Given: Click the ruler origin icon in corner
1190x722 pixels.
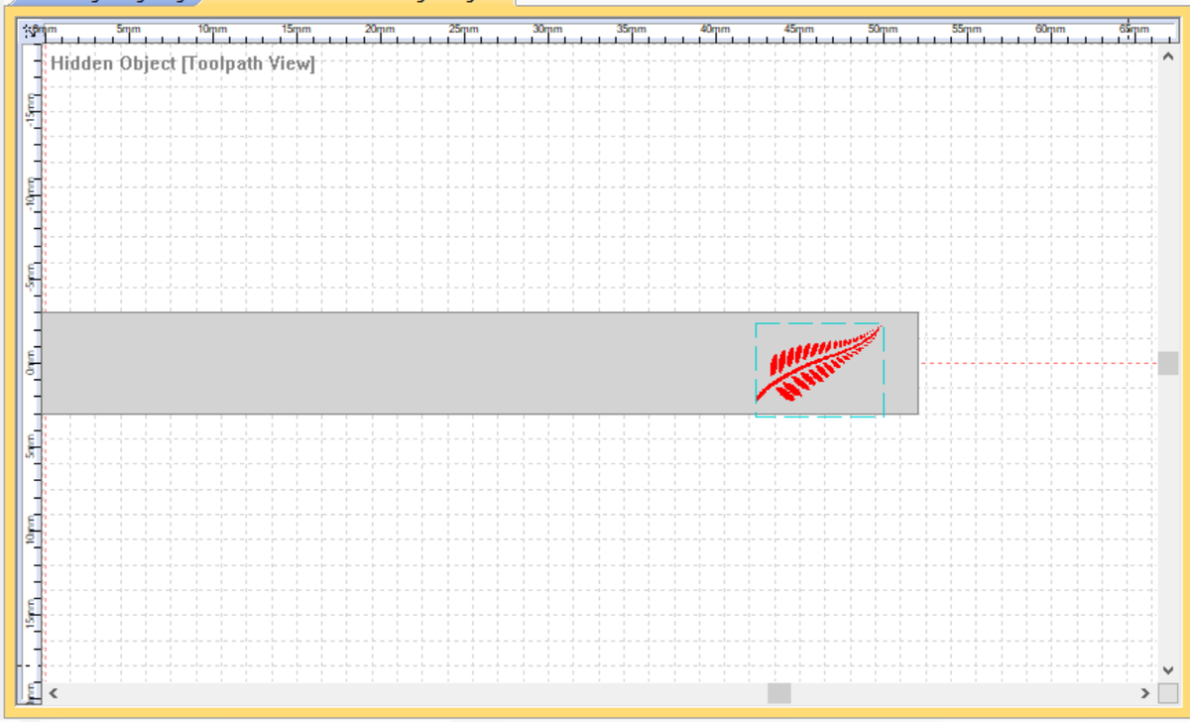Looking at the screenshot, I should [x=31, y=32].
